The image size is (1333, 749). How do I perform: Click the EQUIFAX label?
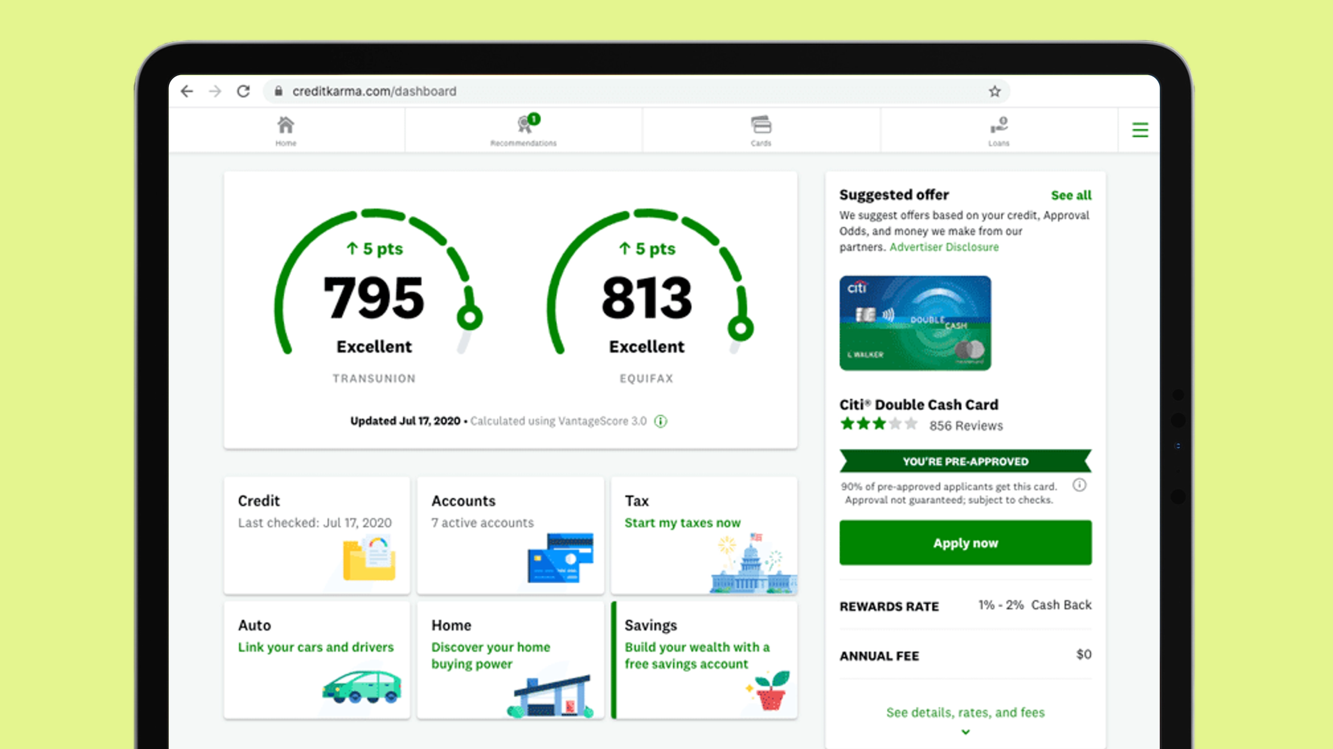[x=646, y=379]
